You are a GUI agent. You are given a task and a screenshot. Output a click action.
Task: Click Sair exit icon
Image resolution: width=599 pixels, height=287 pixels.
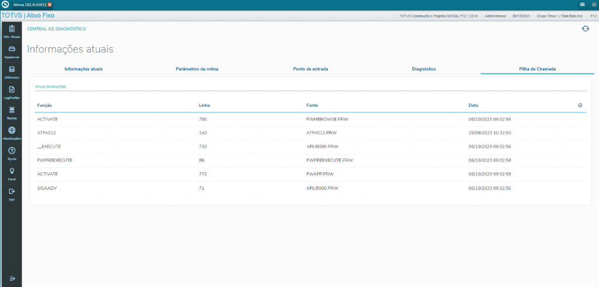pyautogui.click(x=12, y=191)
